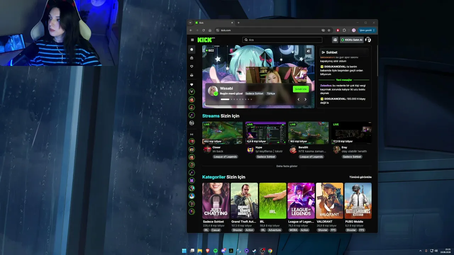Click the KICKs Satın Al button

(351, 40)
